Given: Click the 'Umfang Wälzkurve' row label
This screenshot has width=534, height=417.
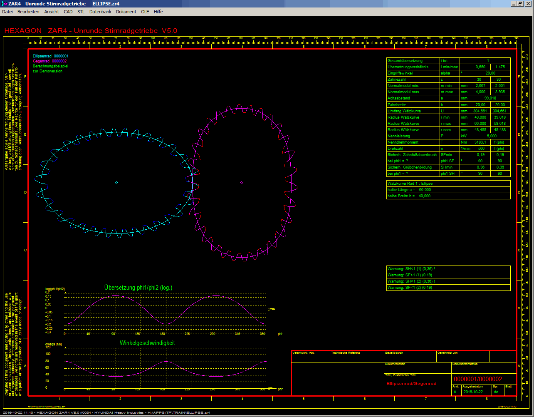Looking at the screenshot, I should point(404,111).
